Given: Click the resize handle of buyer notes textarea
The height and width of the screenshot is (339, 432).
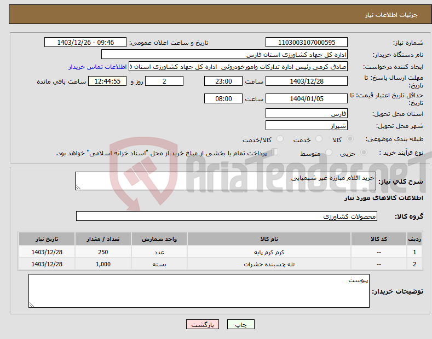Looking at the screenshot, I should coord(32,305).
